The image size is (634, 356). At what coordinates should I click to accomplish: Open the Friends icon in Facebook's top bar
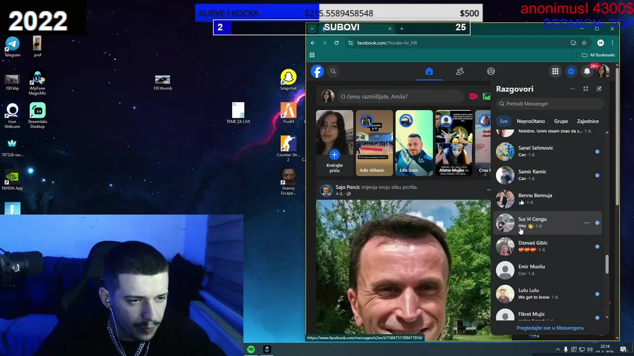[x=460, y=71]
